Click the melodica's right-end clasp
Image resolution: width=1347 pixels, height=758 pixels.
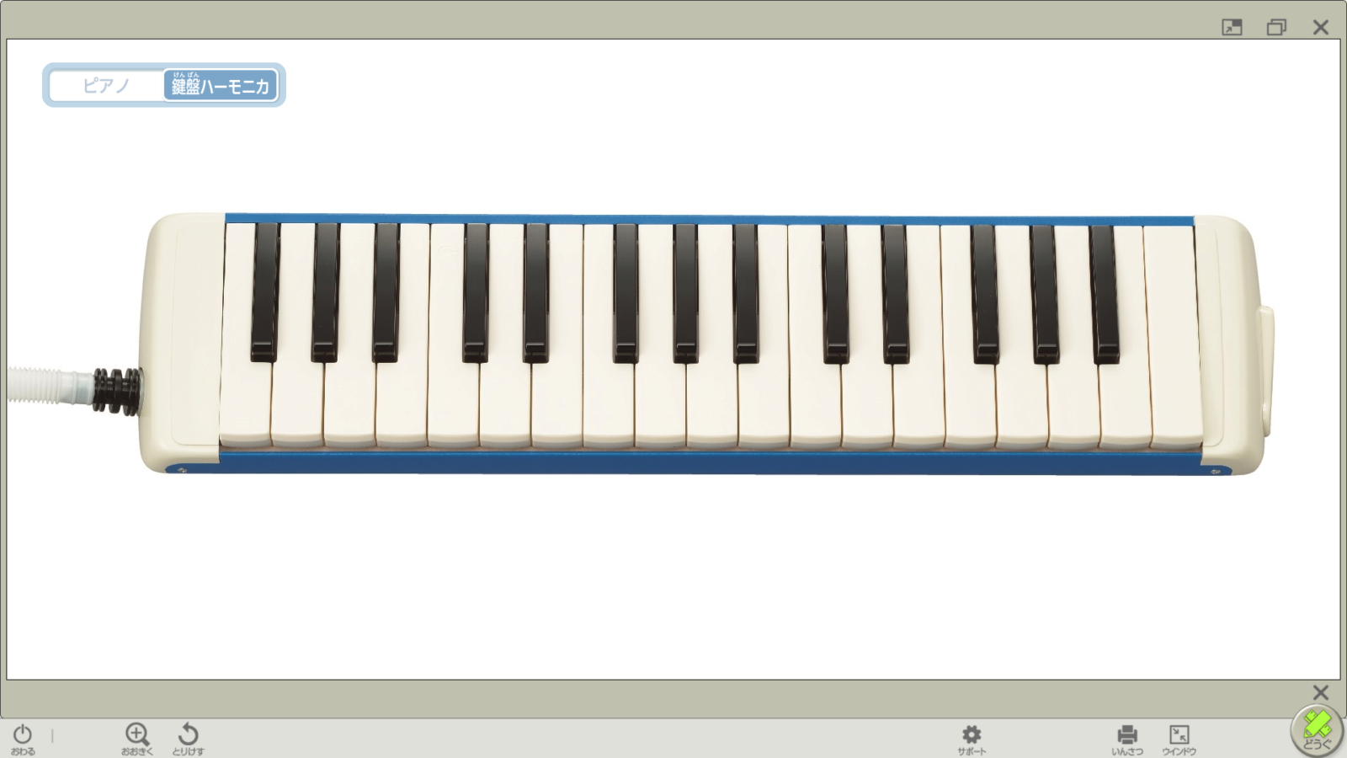1265,371
